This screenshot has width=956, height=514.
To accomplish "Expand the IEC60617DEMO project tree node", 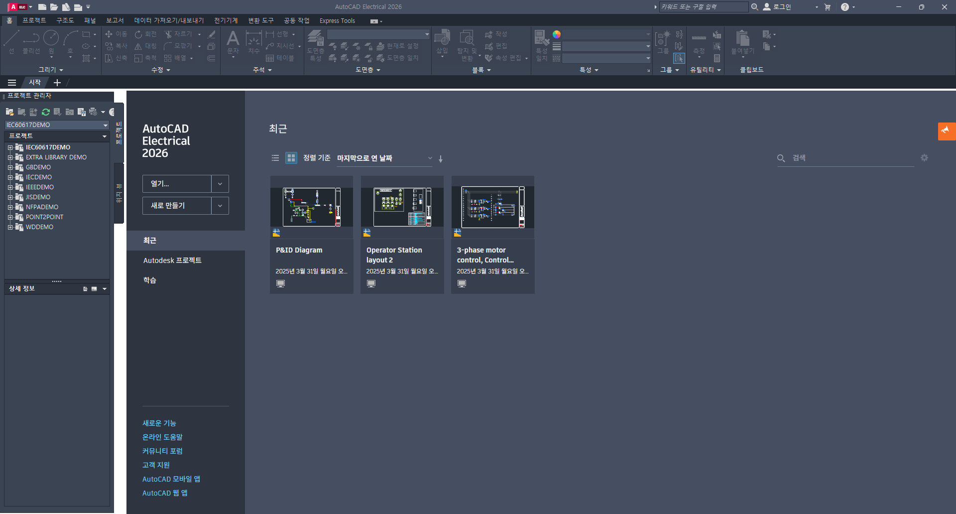I will [10, 147].
